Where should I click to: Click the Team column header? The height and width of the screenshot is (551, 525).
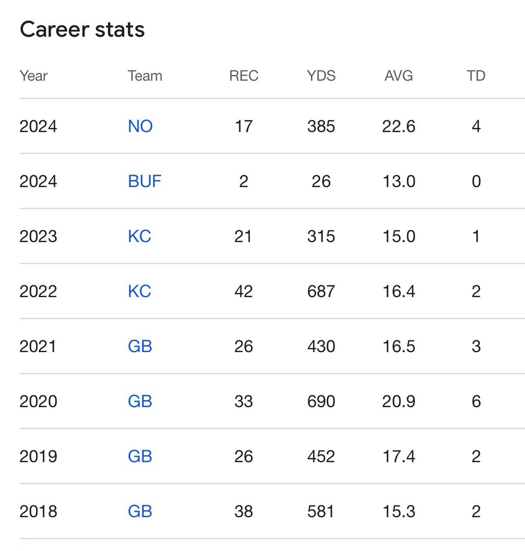click(145, 75)
